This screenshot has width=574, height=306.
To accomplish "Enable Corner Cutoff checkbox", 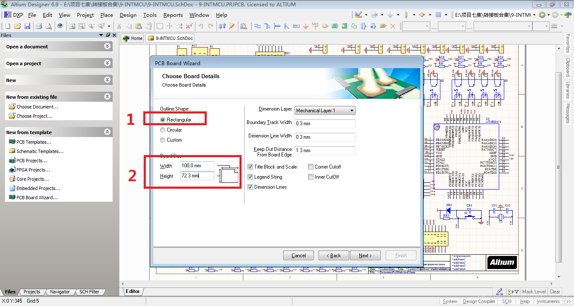I will pyautogui.click(x=311, y=167).
